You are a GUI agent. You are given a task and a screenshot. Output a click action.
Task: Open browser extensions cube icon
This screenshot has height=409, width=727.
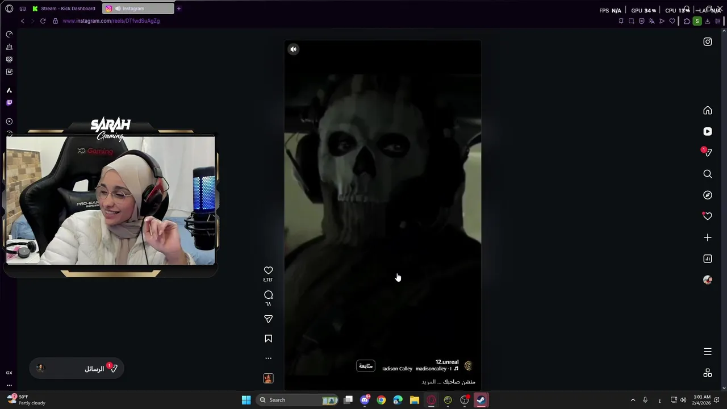(687, 21)
